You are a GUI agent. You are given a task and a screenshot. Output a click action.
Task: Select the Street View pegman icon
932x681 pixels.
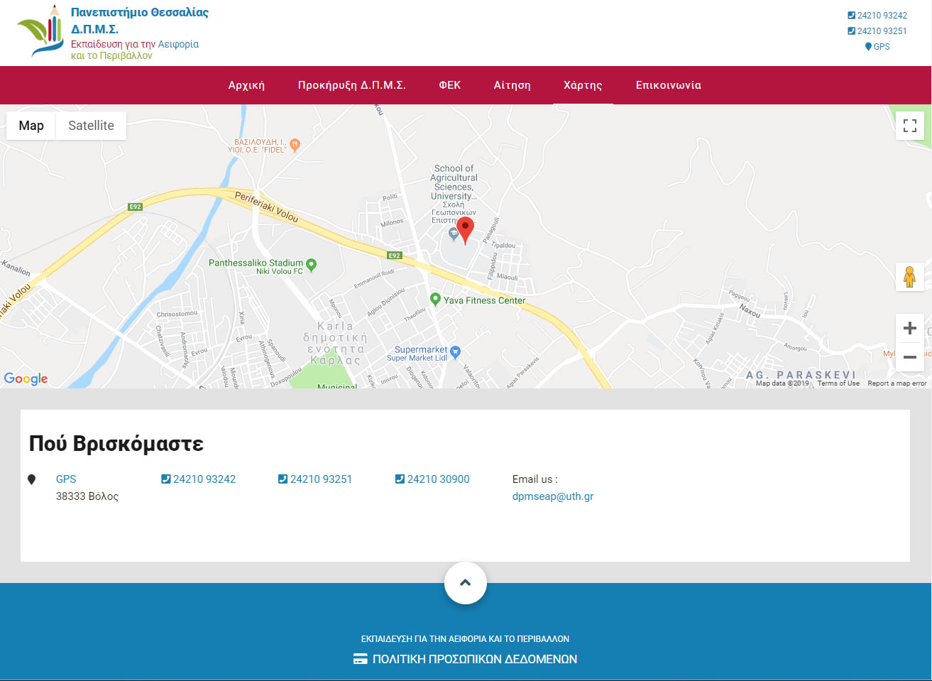point(910,276)
